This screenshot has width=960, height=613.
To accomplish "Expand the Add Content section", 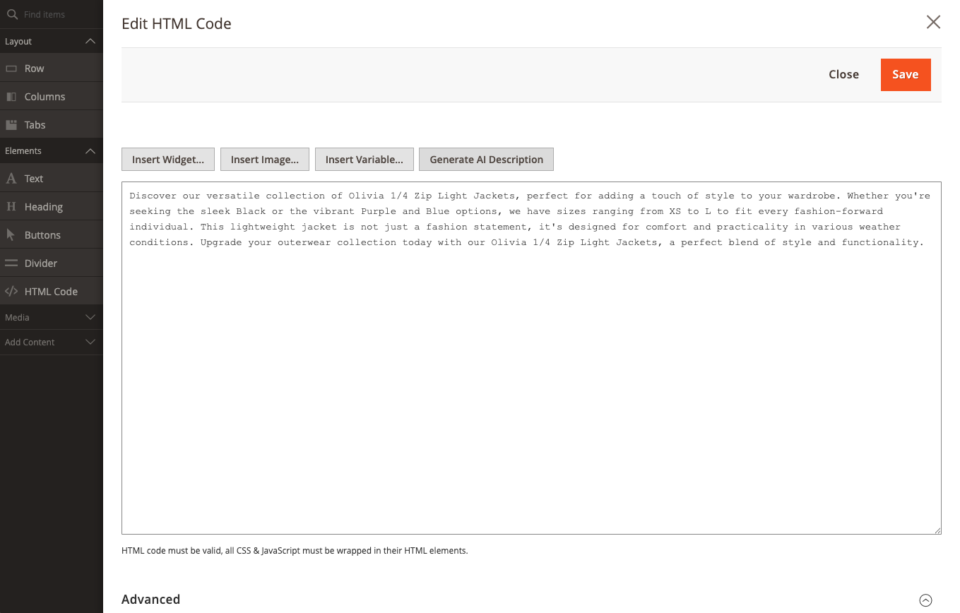I will point(90,342).
